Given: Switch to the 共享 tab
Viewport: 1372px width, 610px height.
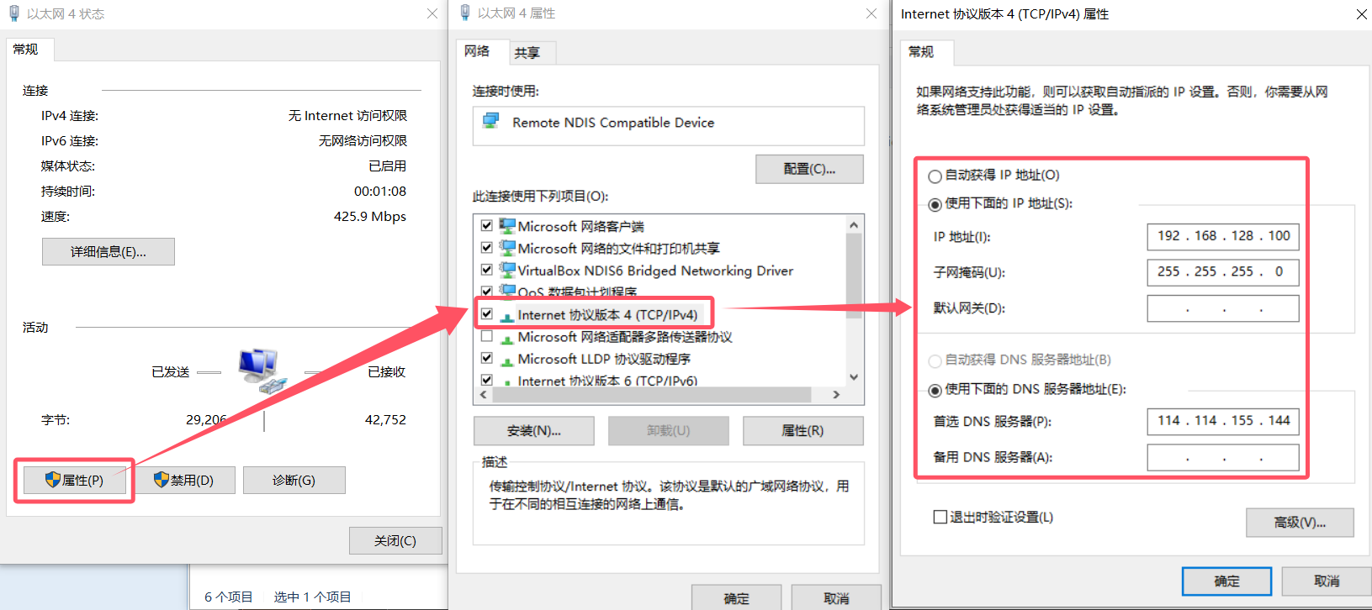Looking at the screenshot, I should (527, 53).
